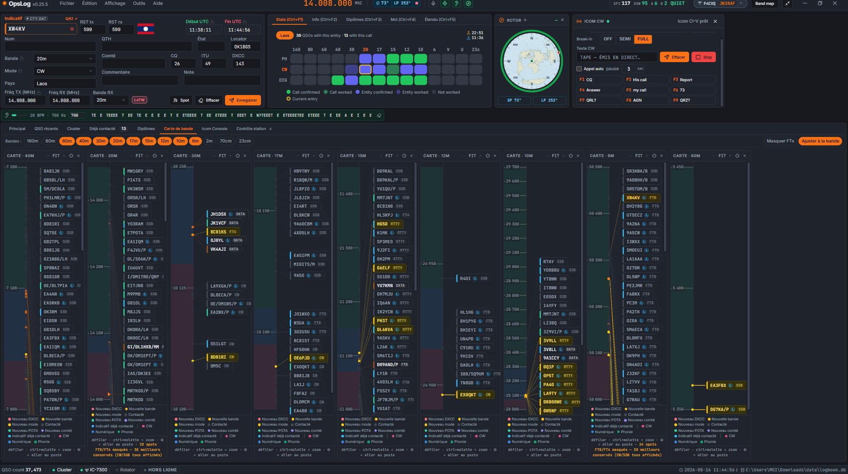The height and width of the screenshot is (474, 848).
Task: Toggle the 2m band filter chip
Action: pyautogui.click(x=209, y=141)
